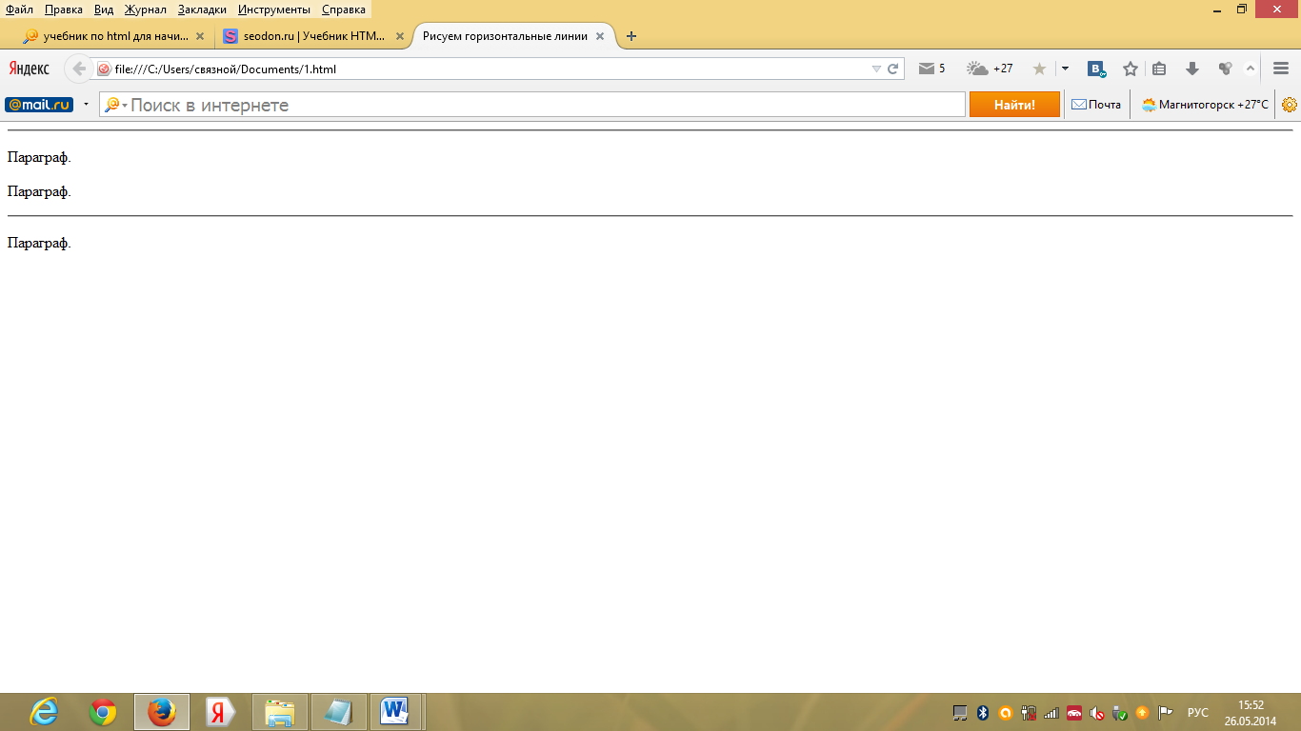Open the Магнитогорск +27°C weather link
This screenshot has height=731, width=1301.
pos(1205,105)
